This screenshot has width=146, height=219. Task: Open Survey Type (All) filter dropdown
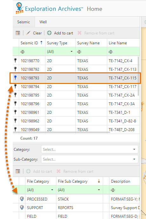pyautogui.click(x=60, y=52)
